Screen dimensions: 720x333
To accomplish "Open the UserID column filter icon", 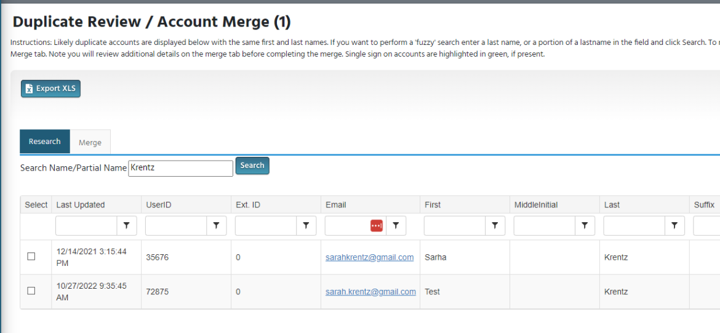I will pyautogui.click(x=216, y=226).
